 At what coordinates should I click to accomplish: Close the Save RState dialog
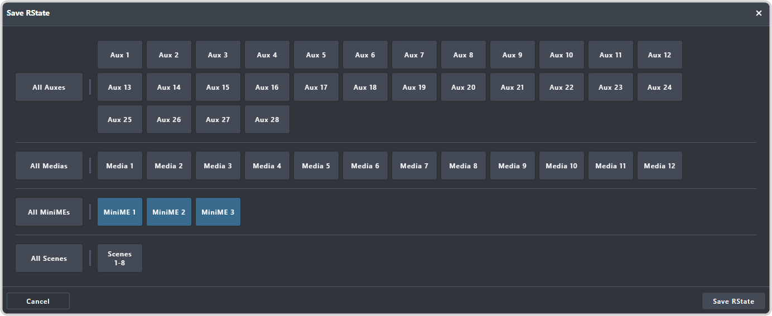(759, 13)
